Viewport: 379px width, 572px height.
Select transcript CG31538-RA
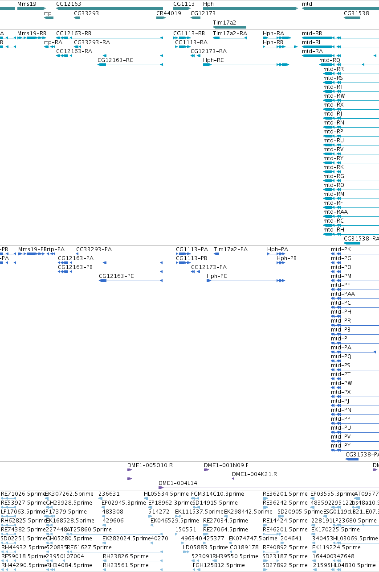point(361,239)
